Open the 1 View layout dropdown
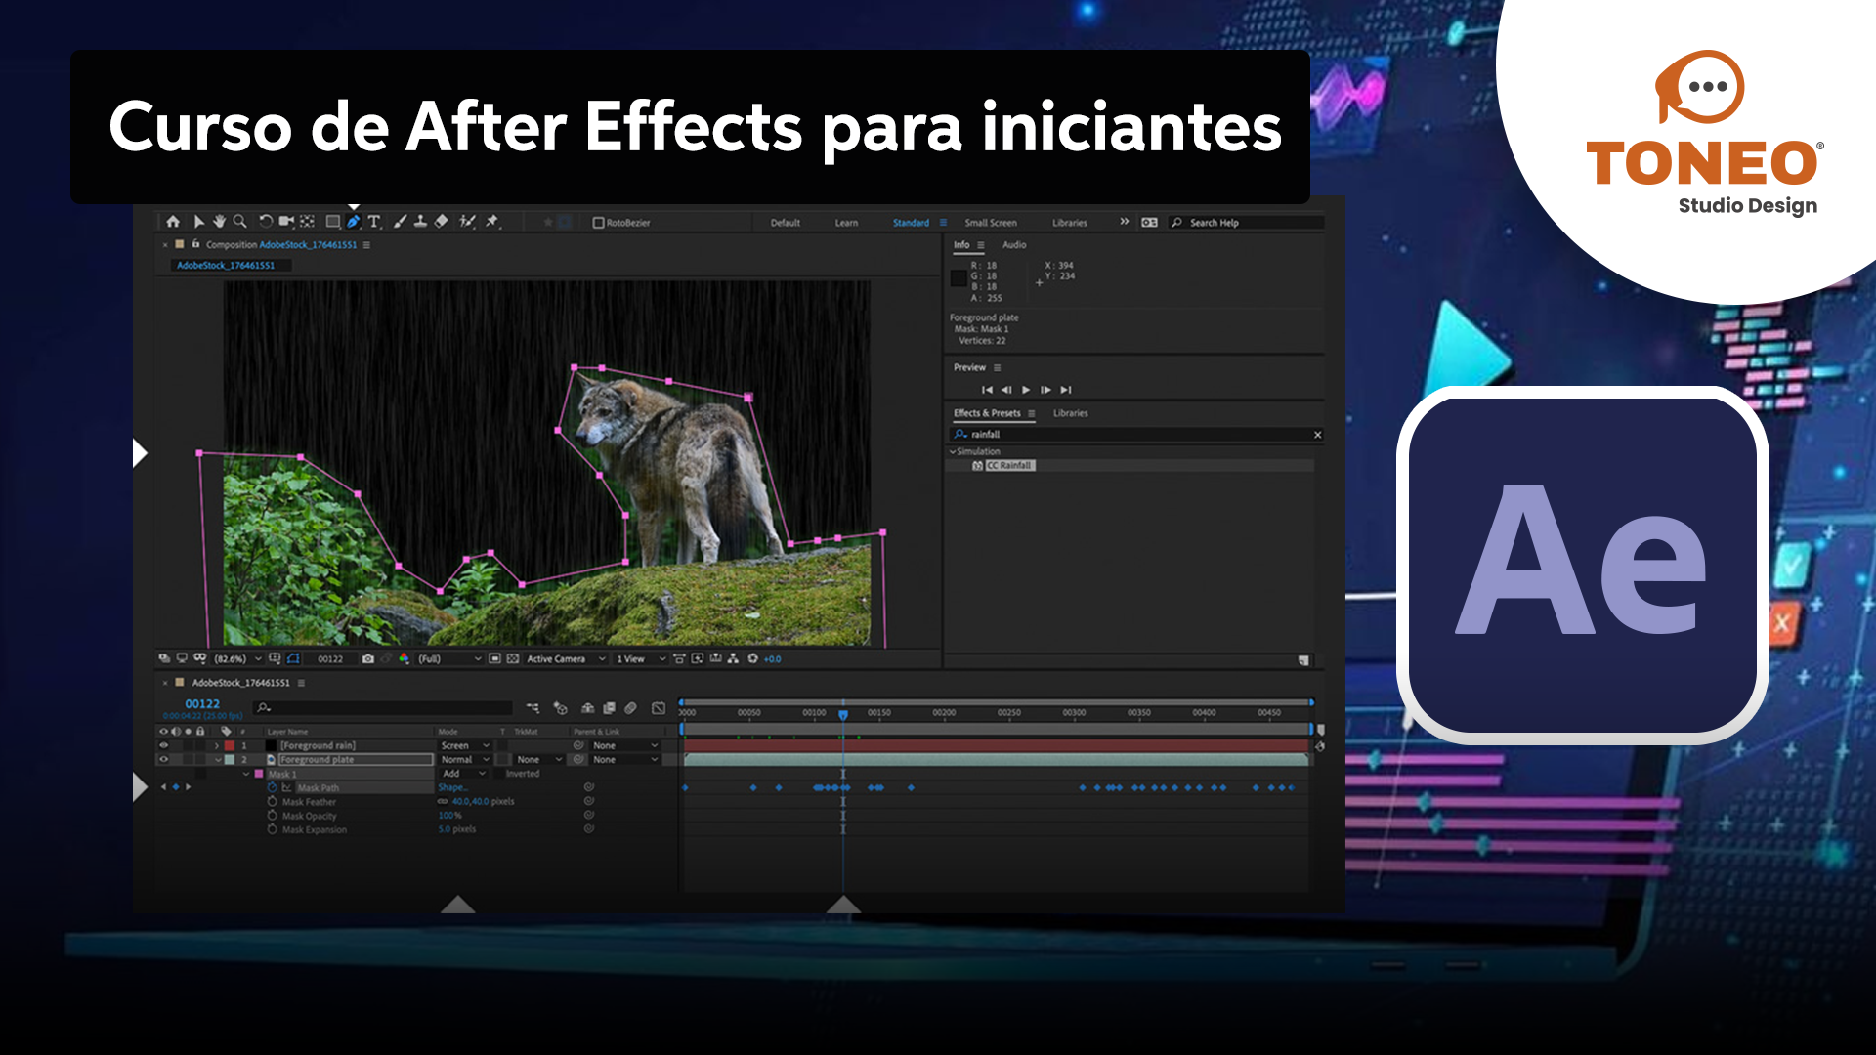The image size is (1876, 1055). [x=641, y=659]
